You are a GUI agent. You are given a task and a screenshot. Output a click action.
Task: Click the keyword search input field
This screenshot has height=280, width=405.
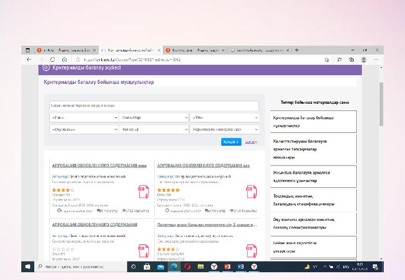(x=154, y=105)
